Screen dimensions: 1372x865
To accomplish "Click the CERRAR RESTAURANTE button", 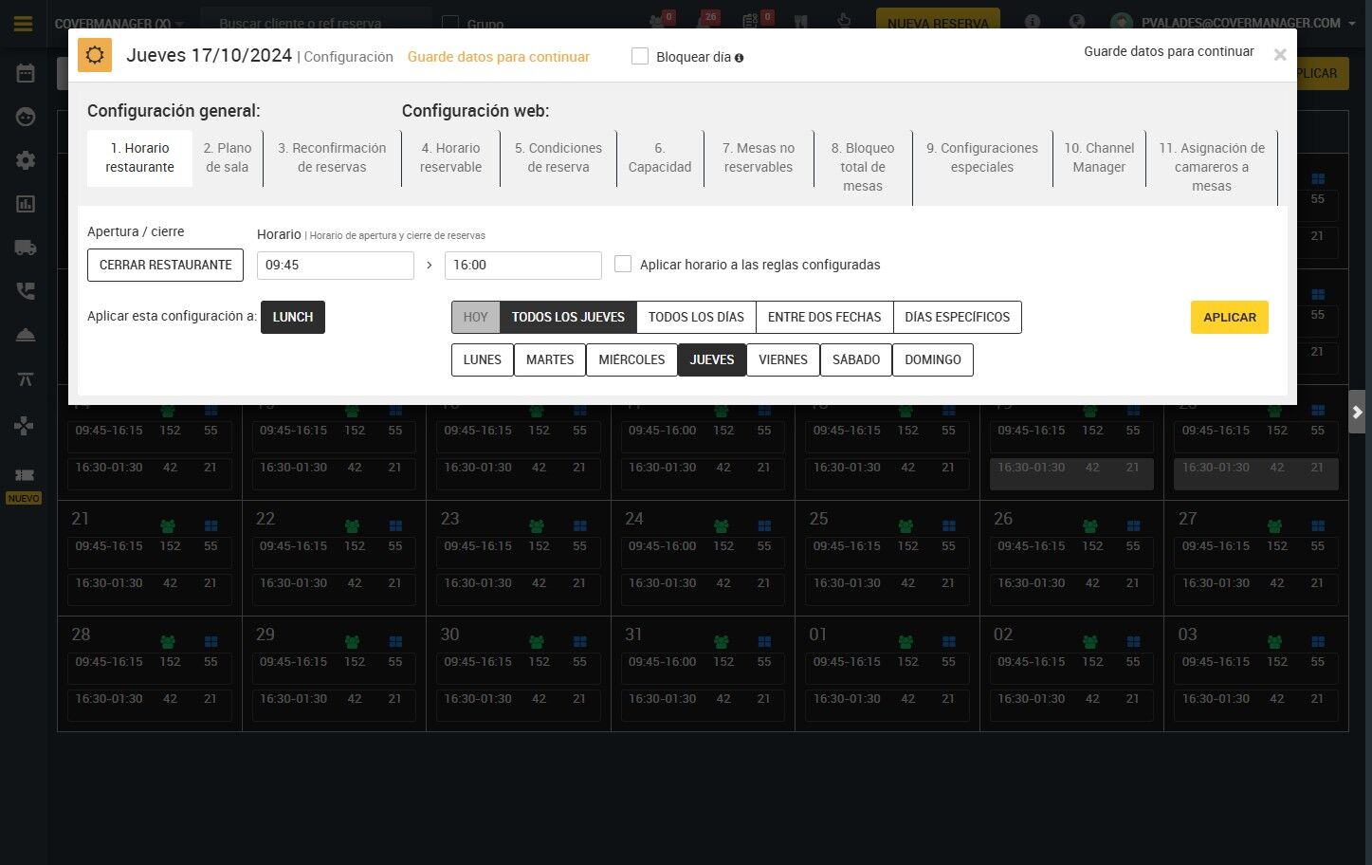I will [x=165, y=265].
